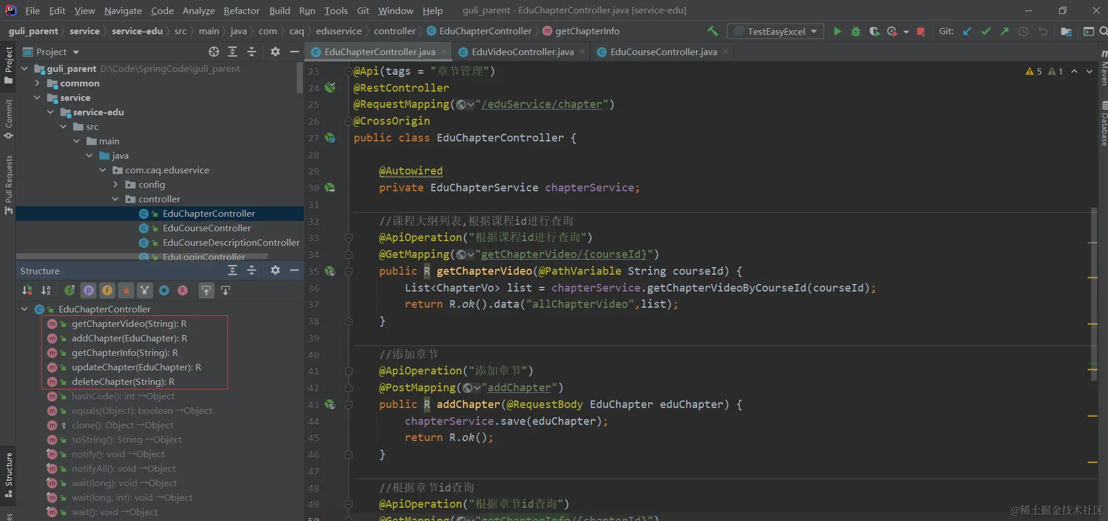Select EduCourseController in project tree
The image size is (1108, 521).
coord(207,228)
